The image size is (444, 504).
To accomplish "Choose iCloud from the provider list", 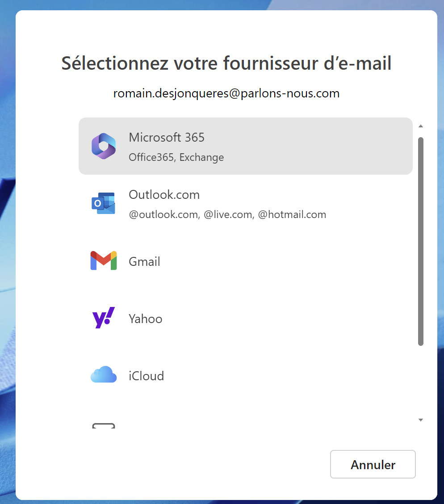I will click(146, 376).
